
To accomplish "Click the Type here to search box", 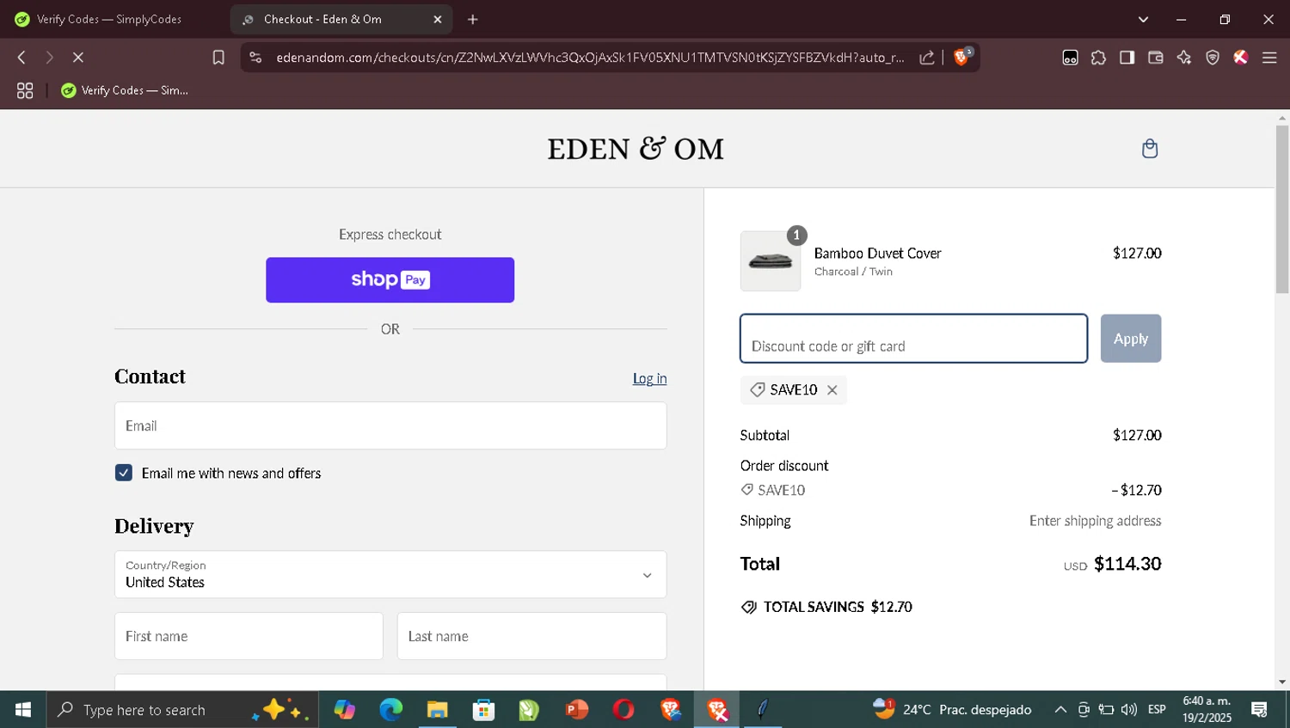I will click(182, 709).
